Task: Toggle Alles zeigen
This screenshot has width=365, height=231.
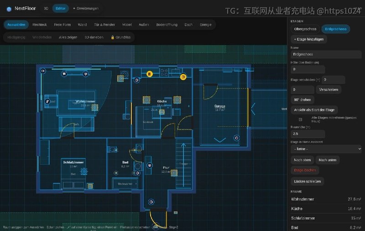Action: click(x=68, y=37)
